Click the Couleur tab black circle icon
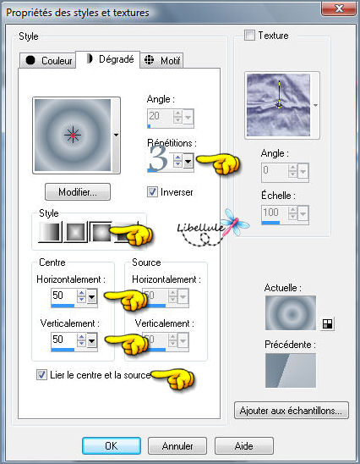 [30, 60]
